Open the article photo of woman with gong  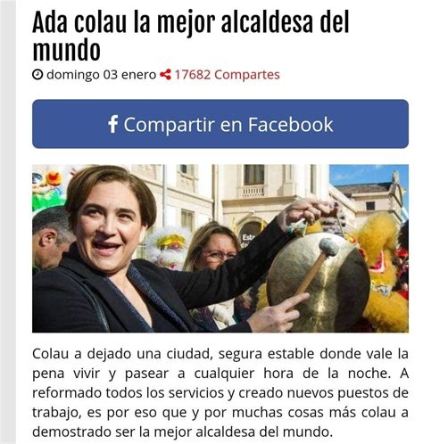click(x=220, y=248)
